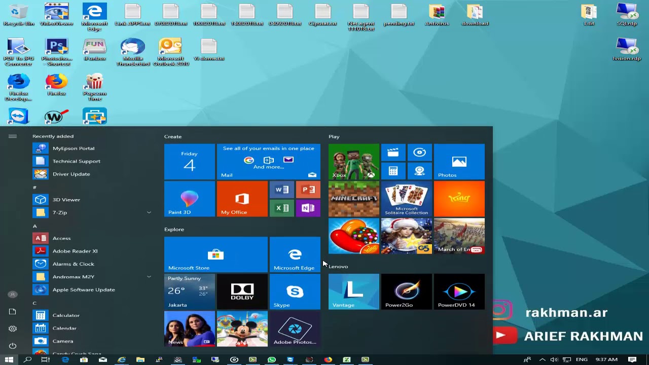Open Documents shortcut in Start sidebar
The image size is (649, 365).
click(13, 311)
